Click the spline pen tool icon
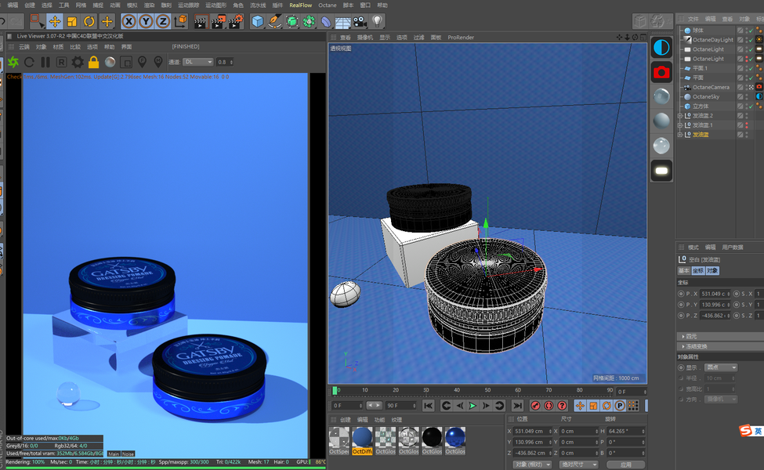This screenshot has height=470, width=764. coord(275,21)
